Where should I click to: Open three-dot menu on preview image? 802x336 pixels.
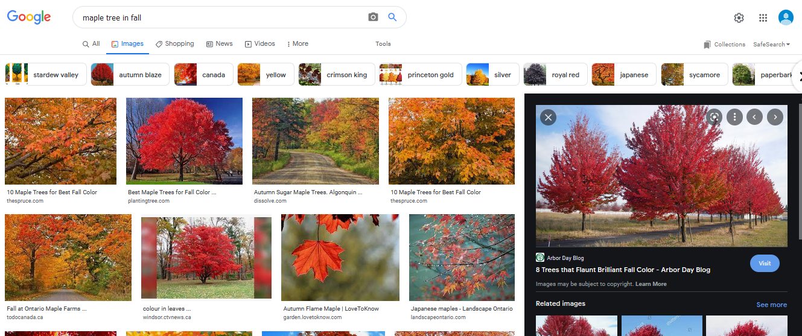click(734, 117)
